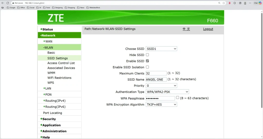263x139 pixels.
Task: Open Access Control List in sidebar
Action: [x=61, y=63]
